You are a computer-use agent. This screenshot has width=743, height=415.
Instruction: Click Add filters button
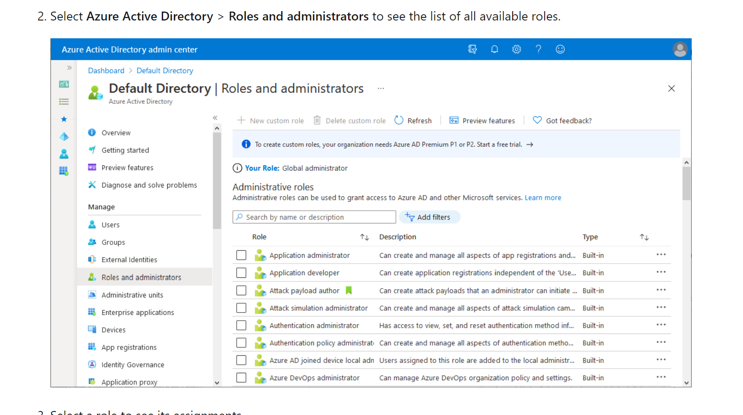pos(430,217)
